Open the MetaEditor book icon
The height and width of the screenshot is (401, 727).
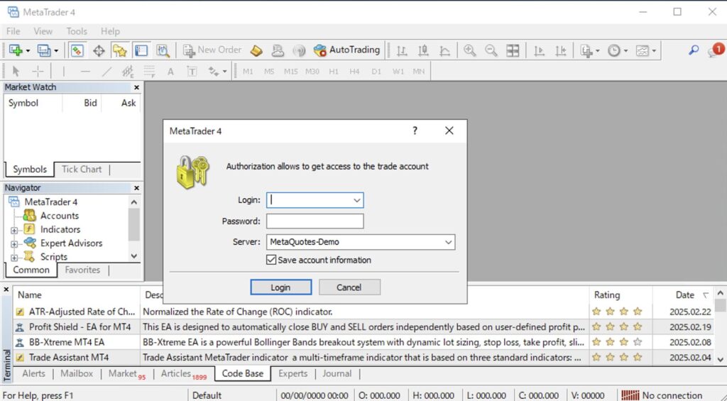click(256, 50)
